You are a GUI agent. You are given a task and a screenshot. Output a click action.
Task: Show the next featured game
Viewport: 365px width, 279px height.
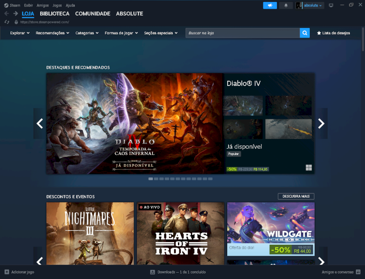321,123
